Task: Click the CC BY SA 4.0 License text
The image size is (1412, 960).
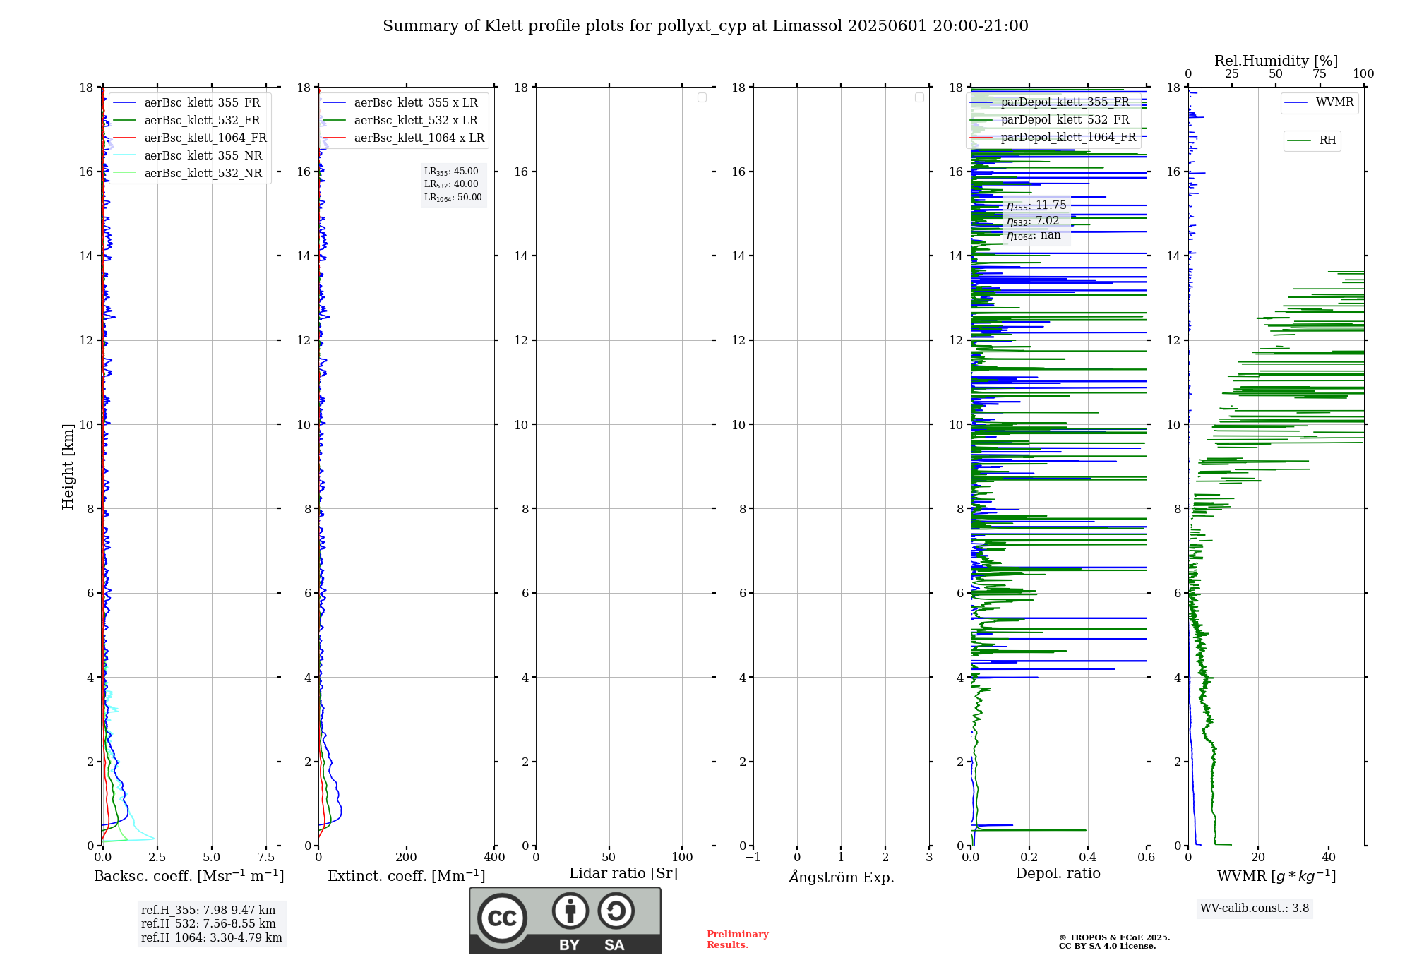Action: [1108, 947]
